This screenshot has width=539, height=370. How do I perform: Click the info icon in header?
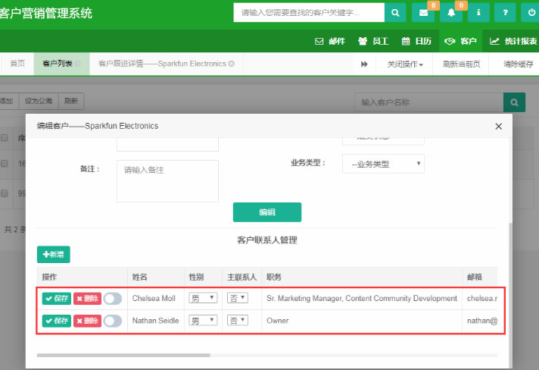478,13
